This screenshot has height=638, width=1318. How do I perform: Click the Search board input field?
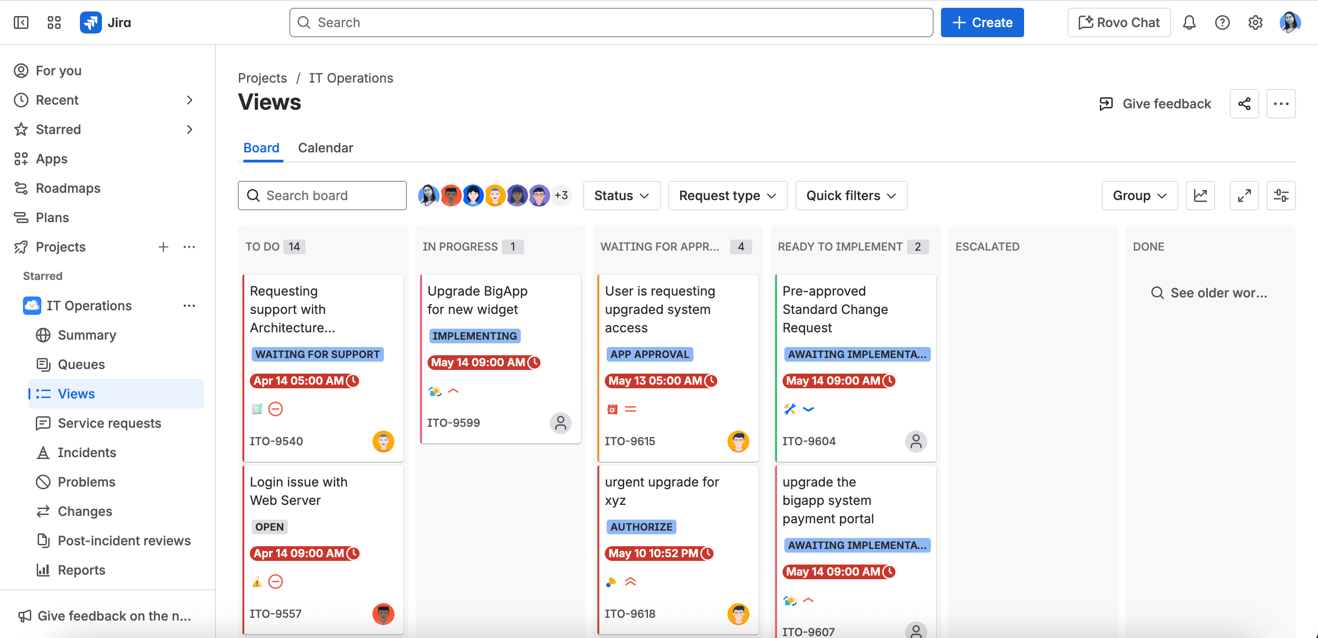pyautogui.click(x=322, y=195)
